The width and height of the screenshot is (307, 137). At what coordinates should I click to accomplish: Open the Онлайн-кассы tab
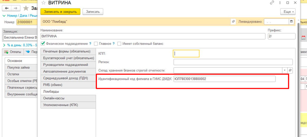coord(68,98)
